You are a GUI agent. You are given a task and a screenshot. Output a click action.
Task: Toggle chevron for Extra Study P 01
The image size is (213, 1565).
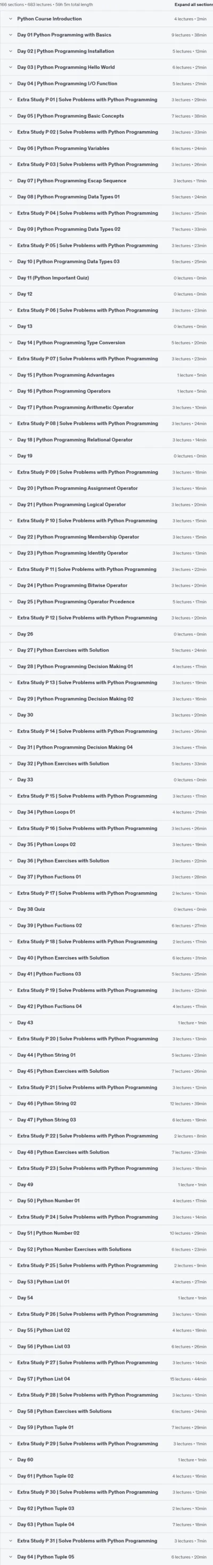pyautogui.click(x=10, y=100)
